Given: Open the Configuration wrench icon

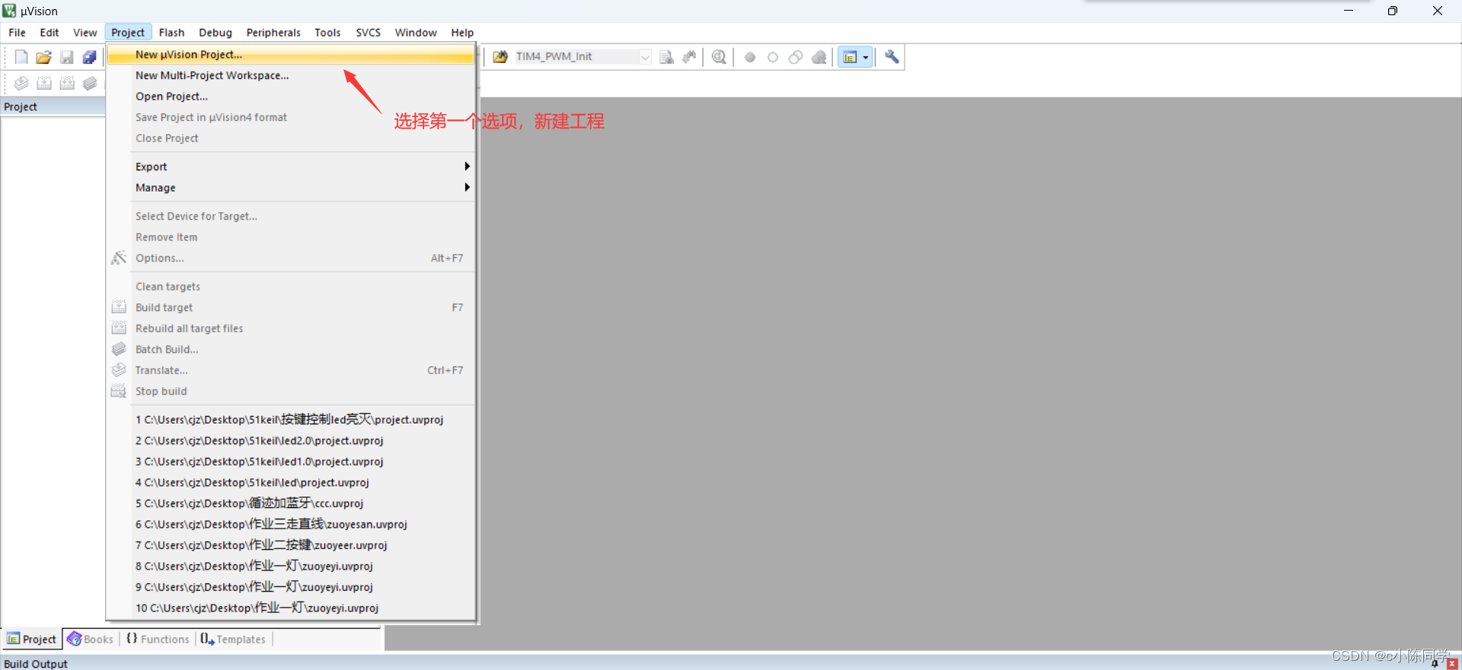Looking at the screenshot, I should point(892,57).
